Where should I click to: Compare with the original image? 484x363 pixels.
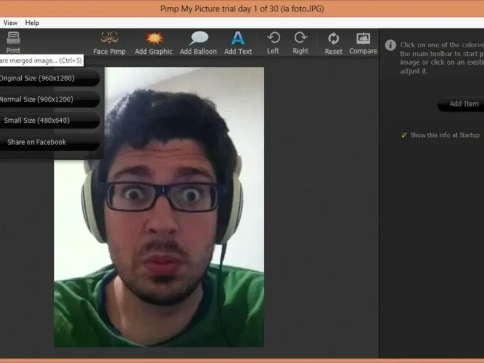pyautogui.click(x=363, y=43)
